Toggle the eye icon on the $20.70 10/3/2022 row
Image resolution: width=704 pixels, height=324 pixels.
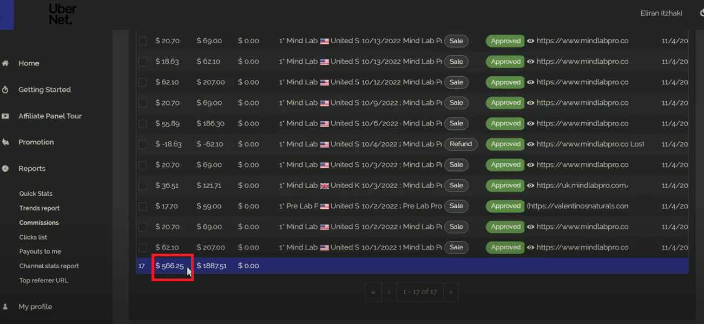pyautogui.click(x=531, y=165)
